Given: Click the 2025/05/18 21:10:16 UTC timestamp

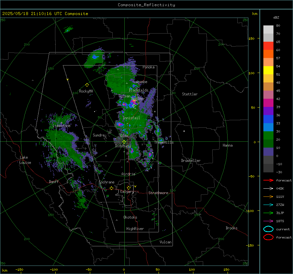Looking at the screenshot, I should [x=32, y=14].
